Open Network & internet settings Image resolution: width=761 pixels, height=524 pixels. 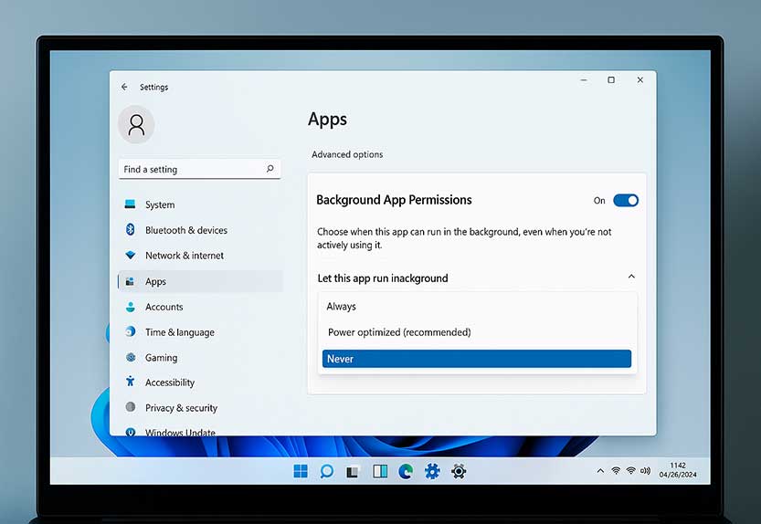pyautogui.click(x=200, y=256)
